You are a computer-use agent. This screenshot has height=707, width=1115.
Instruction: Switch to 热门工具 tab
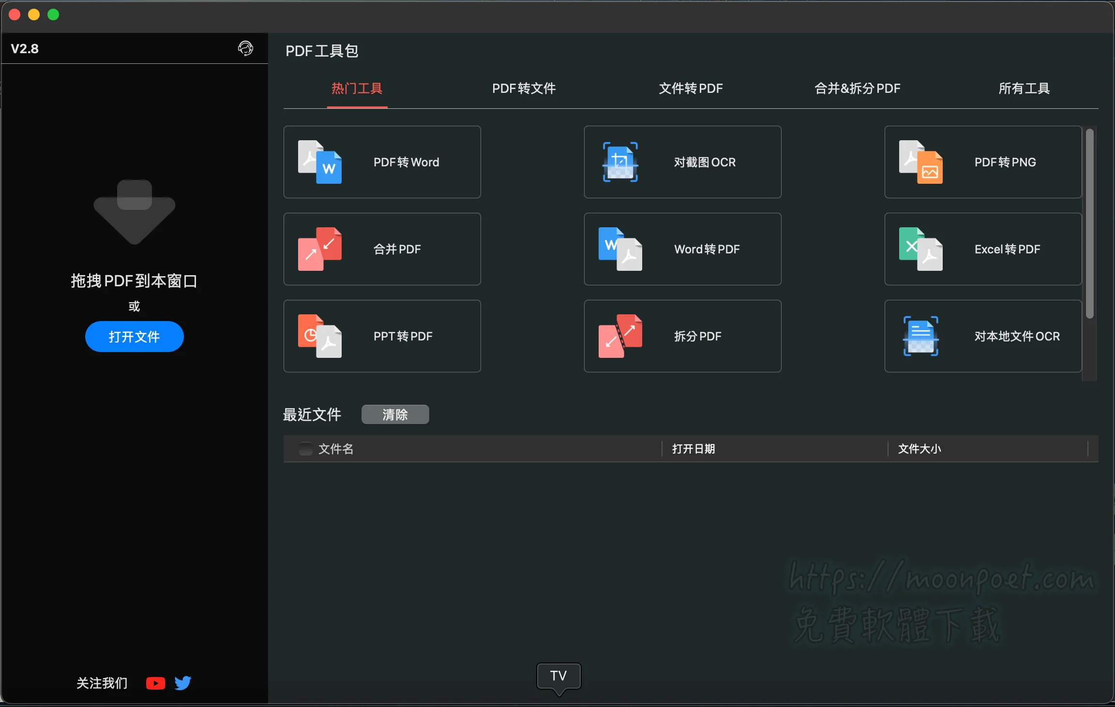(x=357, y=88)
